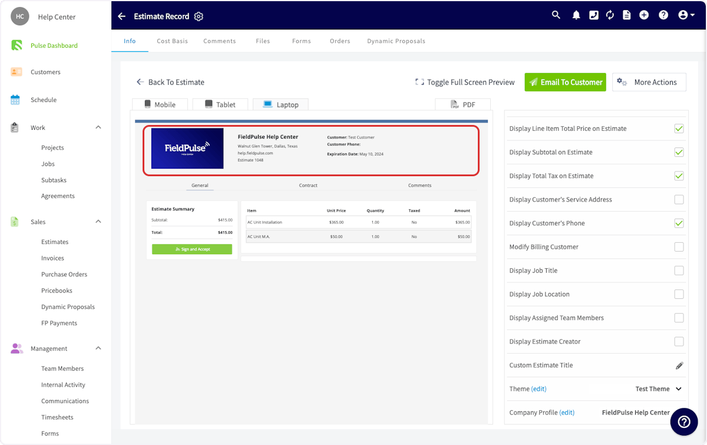Open the PDF preview button
This screenshot has height=445, width=707.
click(462, 104)
